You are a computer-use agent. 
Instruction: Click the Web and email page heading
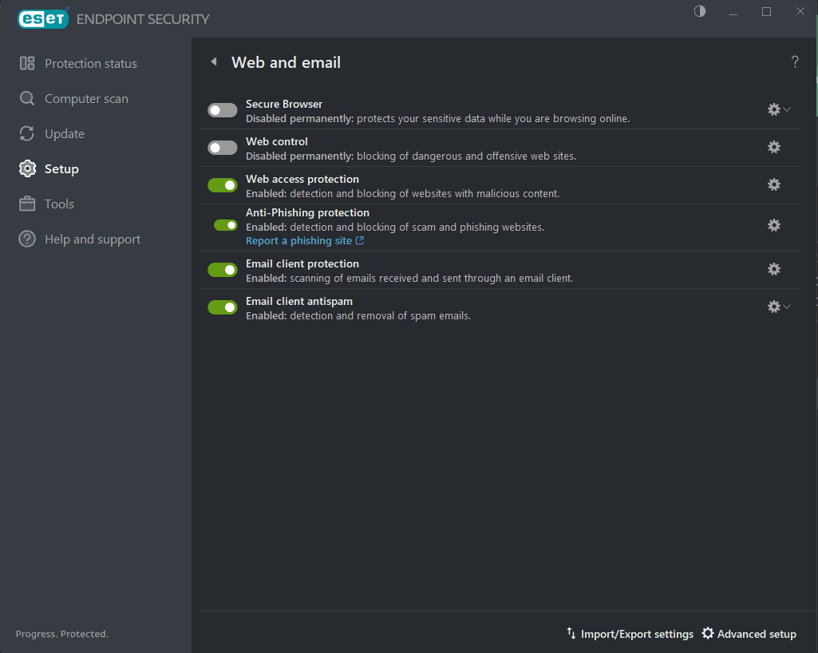(286, 62)
